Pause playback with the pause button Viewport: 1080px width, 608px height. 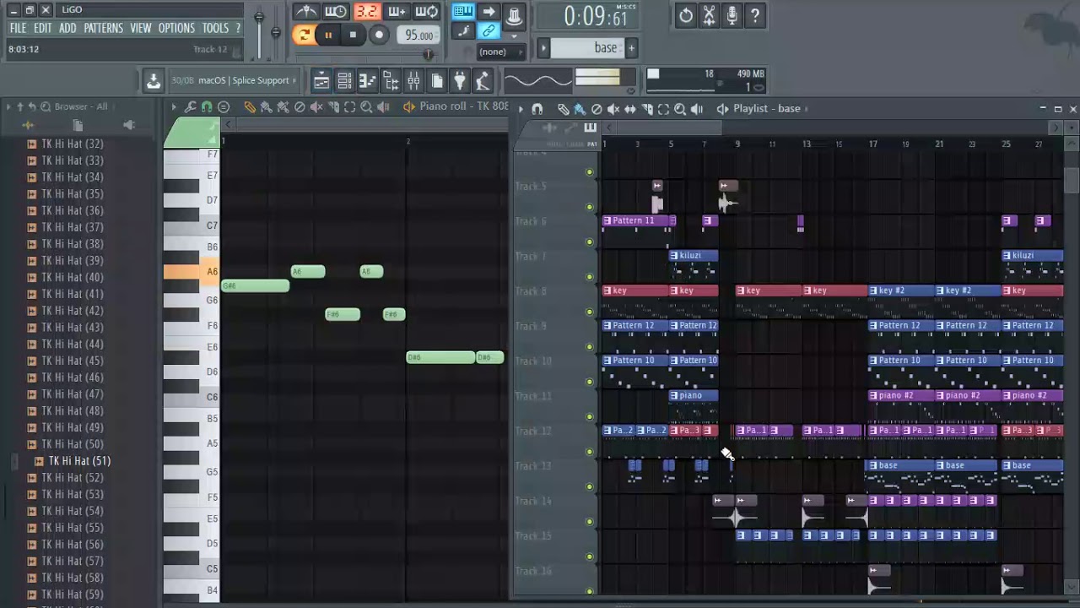[x=328, y=35]
